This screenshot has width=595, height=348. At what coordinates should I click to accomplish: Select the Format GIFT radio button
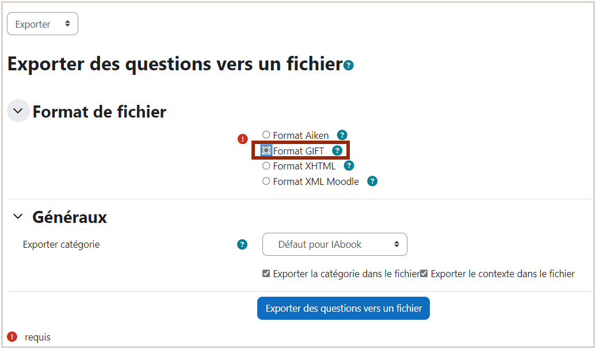point(266,150)
